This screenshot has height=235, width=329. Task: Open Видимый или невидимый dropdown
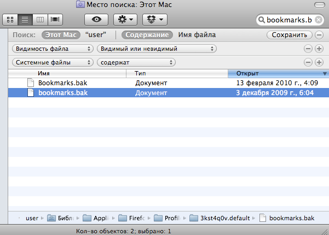156,49
